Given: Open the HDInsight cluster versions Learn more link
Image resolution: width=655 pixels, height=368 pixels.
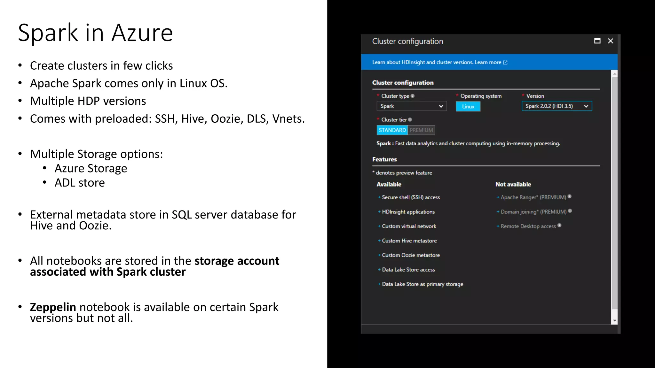Looking at the screenshot, I should click(488, 62).
